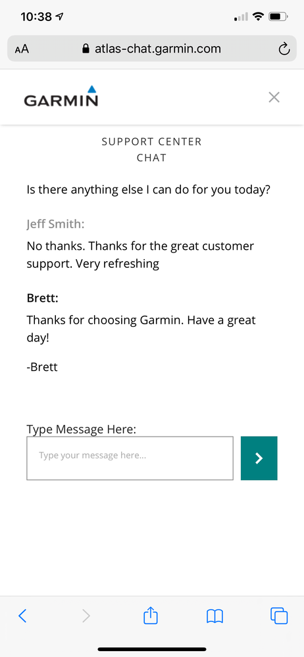Click the Garmin logo
This screenshot has height=657, width=304.
(x=61, y=96)
